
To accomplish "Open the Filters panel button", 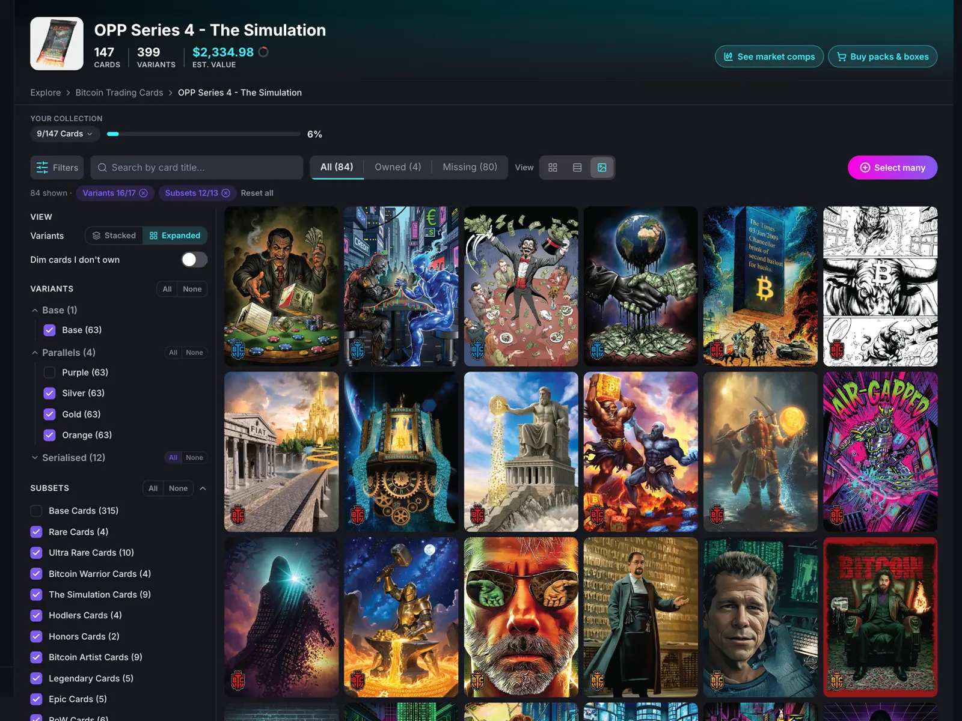I will click(x=57, y=168).
